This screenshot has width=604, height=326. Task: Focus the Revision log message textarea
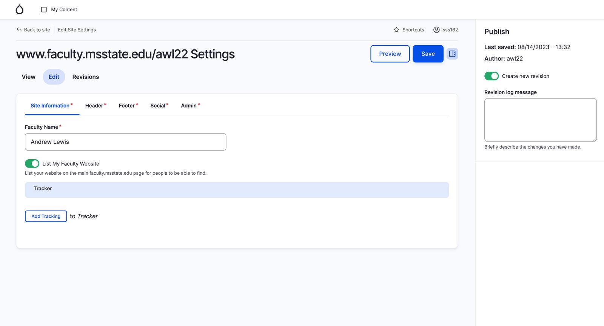540,120
